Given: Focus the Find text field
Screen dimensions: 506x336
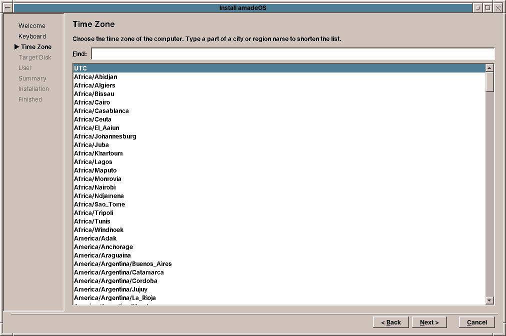Looking at the screenshot, I should (x=292, y=54).
